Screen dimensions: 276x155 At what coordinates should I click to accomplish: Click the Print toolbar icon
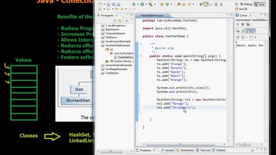pyautogui.click(x=119, y=4)
